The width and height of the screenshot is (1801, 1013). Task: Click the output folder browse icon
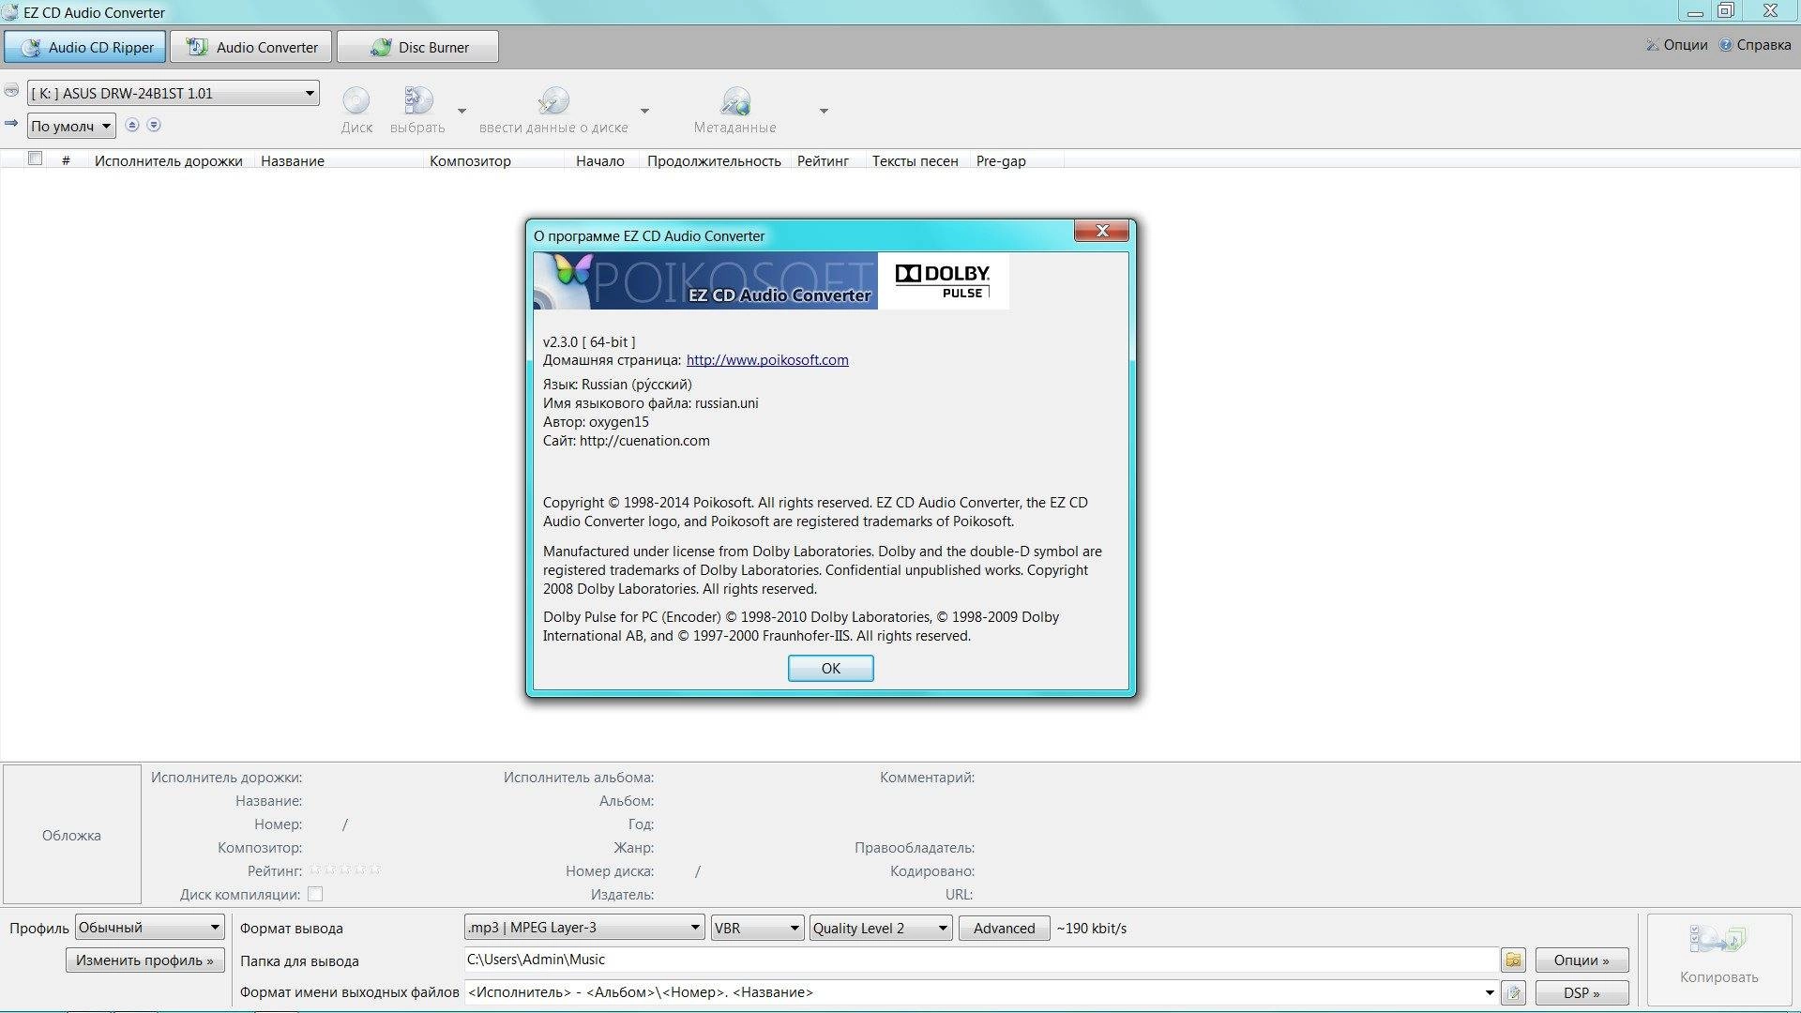[1513, 960]
